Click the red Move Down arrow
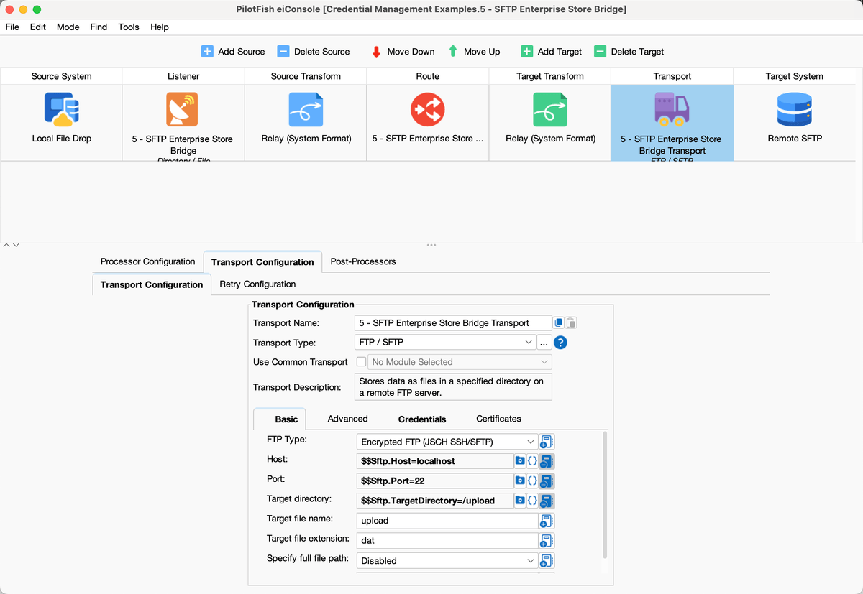 point(376,52)
